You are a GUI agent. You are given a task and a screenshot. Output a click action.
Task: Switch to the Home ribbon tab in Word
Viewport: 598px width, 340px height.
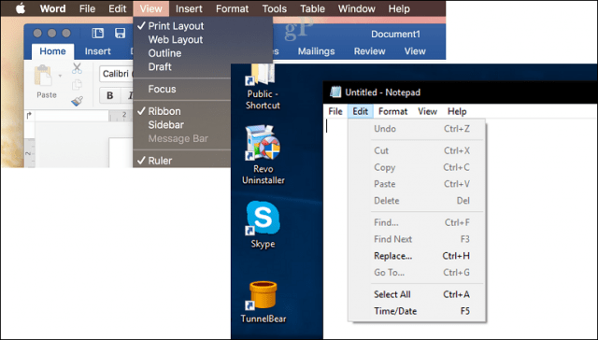[x=52, y=51]
